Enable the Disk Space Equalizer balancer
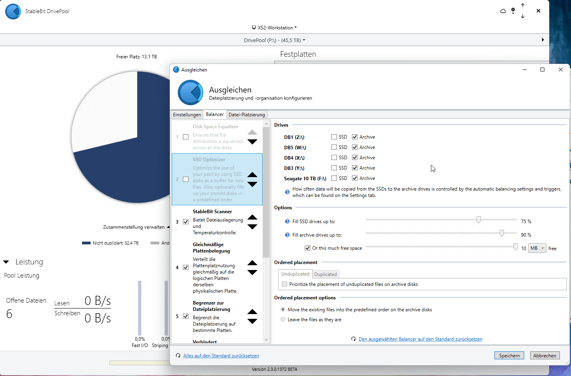 [185, 137]
